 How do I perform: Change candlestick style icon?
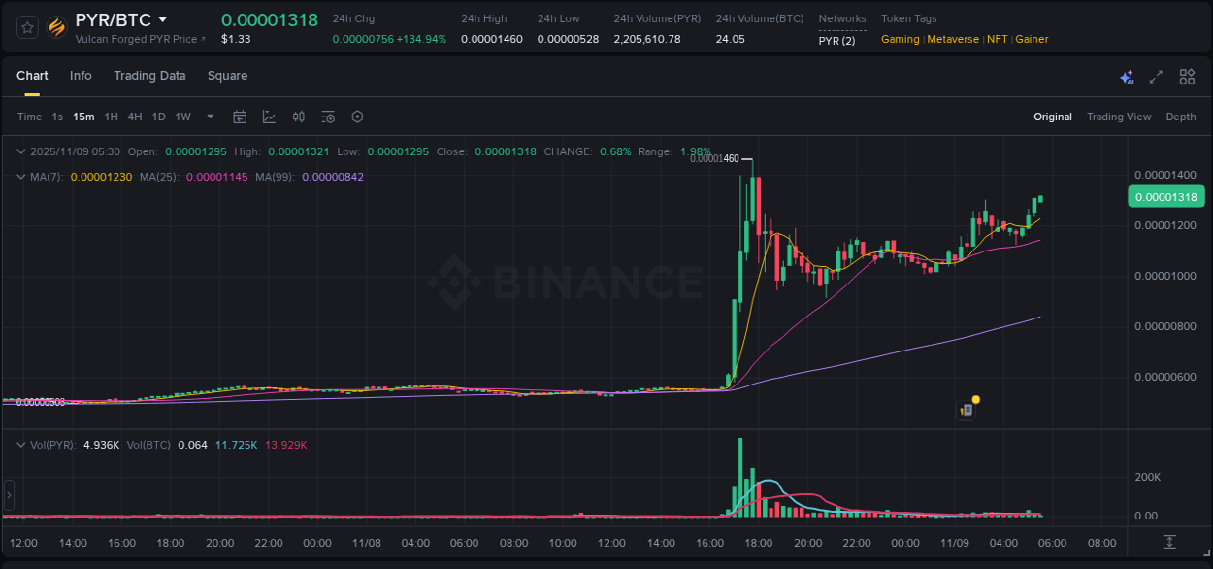pos(298,117)
